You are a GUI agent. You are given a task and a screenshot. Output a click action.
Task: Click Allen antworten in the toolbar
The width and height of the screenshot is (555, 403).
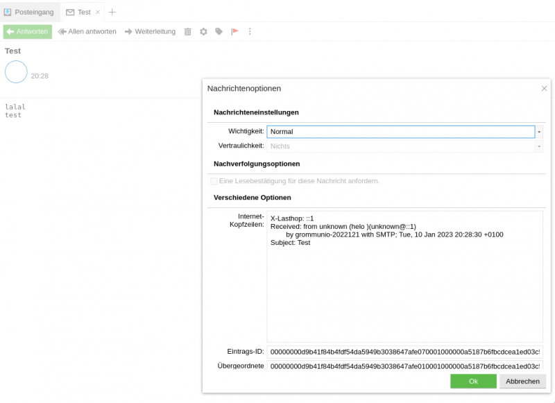[x=87, y=32]
